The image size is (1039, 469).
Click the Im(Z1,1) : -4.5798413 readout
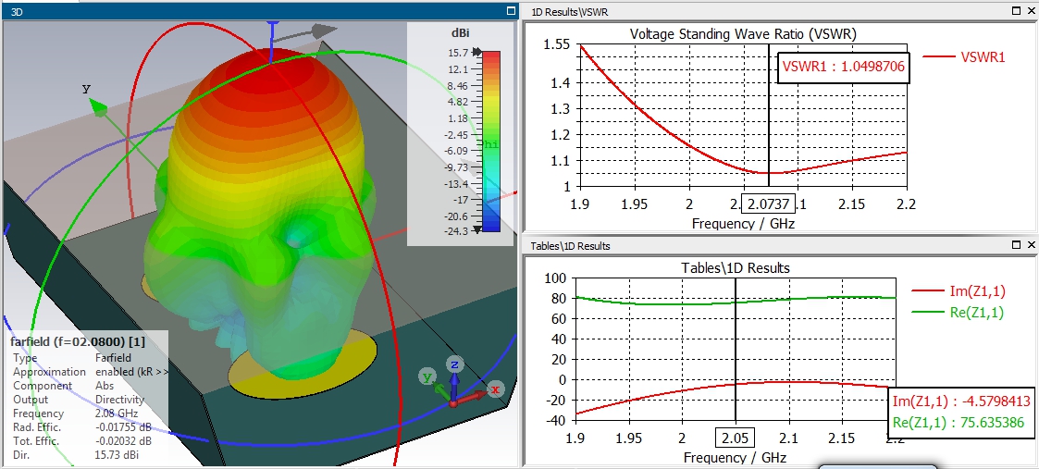coord(962,401)
